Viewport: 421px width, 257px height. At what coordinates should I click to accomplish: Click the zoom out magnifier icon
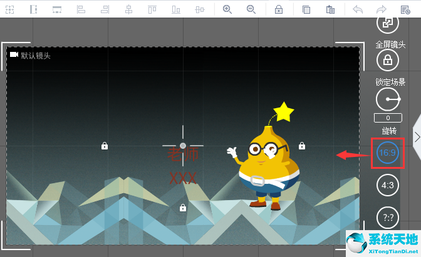tap(251, 9)
